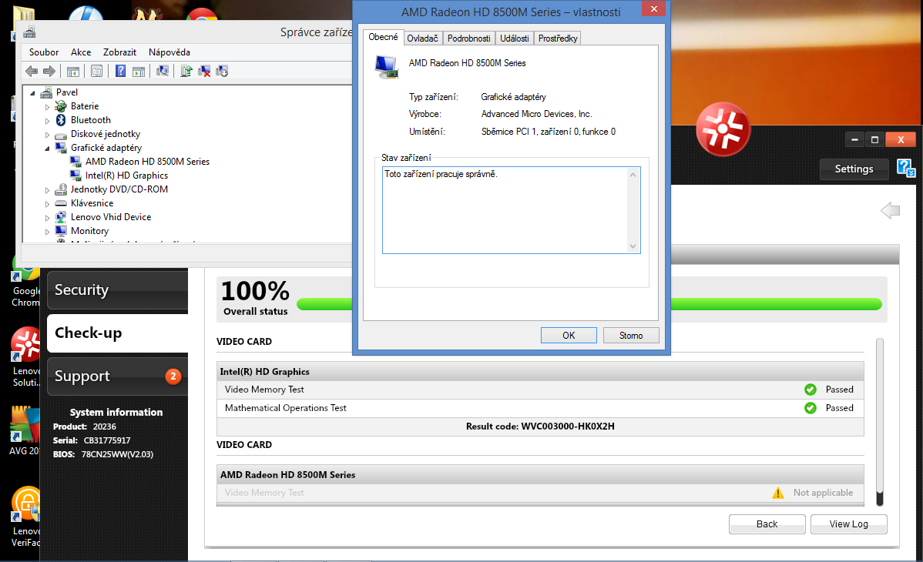Click the Forward arrow in Device Manager toolbar

[49, 71]
